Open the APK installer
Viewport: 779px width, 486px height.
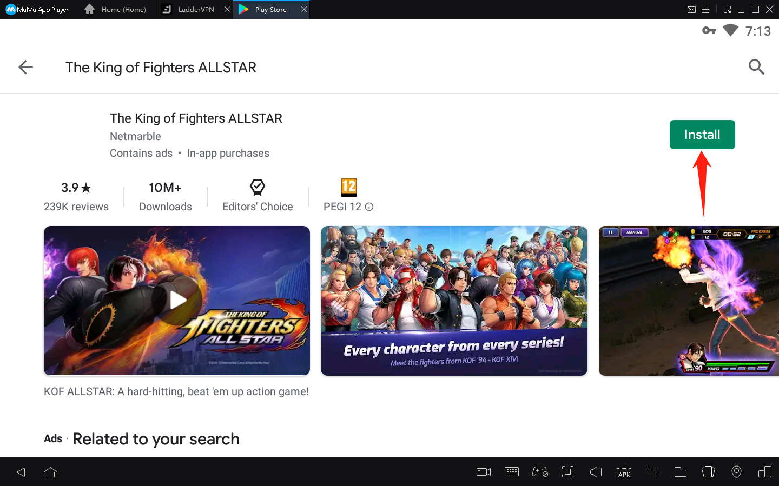click(624, 471)
